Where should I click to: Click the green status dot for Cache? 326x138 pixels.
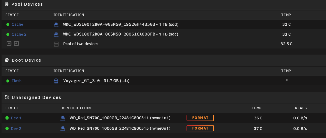[x=8, y=24]
